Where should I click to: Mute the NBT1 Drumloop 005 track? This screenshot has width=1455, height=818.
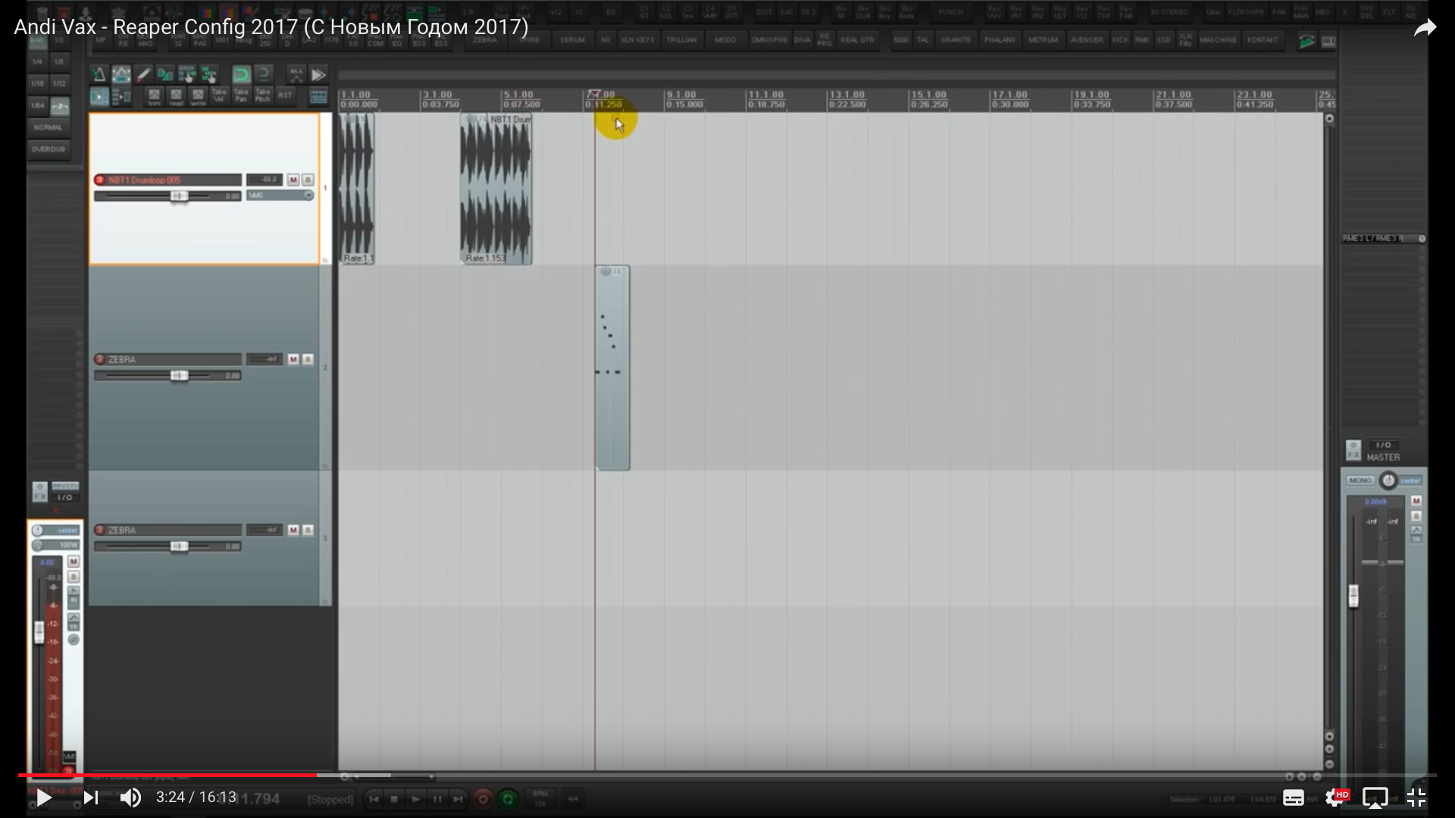click(293, 180)
